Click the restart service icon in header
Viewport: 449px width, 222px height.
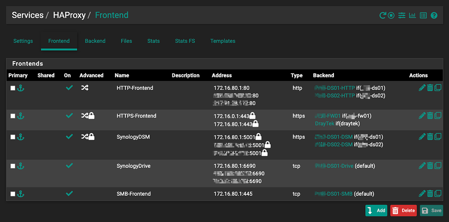(382, 15)
